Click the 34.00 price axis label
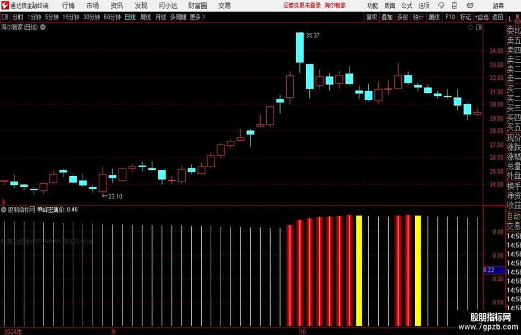521x335 pixels. tap(496, 51)
